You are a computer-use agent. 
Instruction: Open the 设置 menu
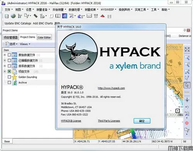click(x=30, y=10)
